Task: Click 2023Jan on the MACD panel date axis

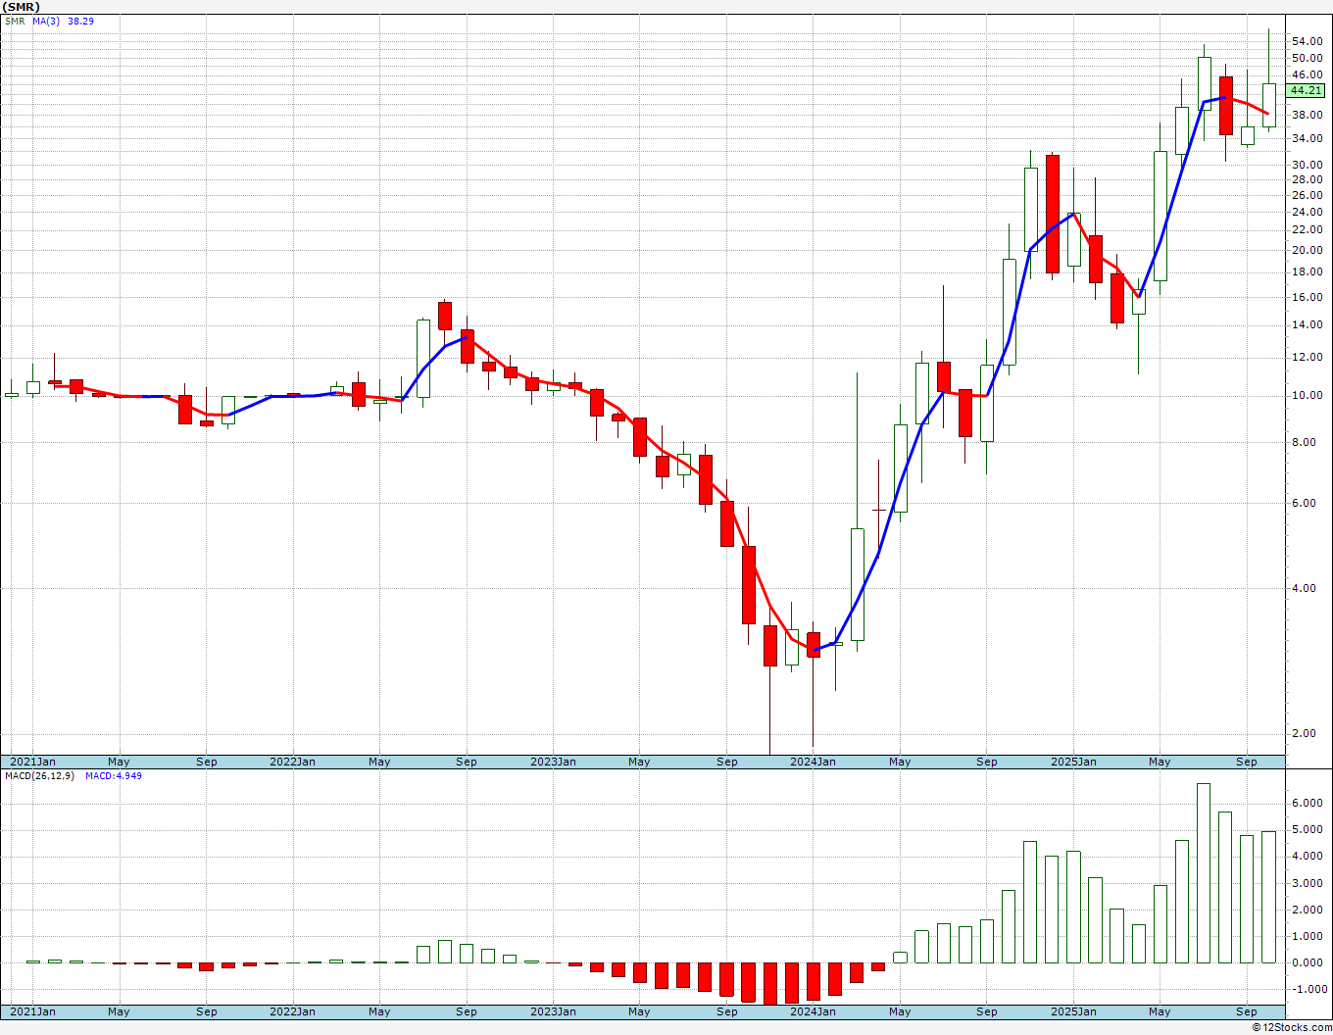Action: (553, 1011)
